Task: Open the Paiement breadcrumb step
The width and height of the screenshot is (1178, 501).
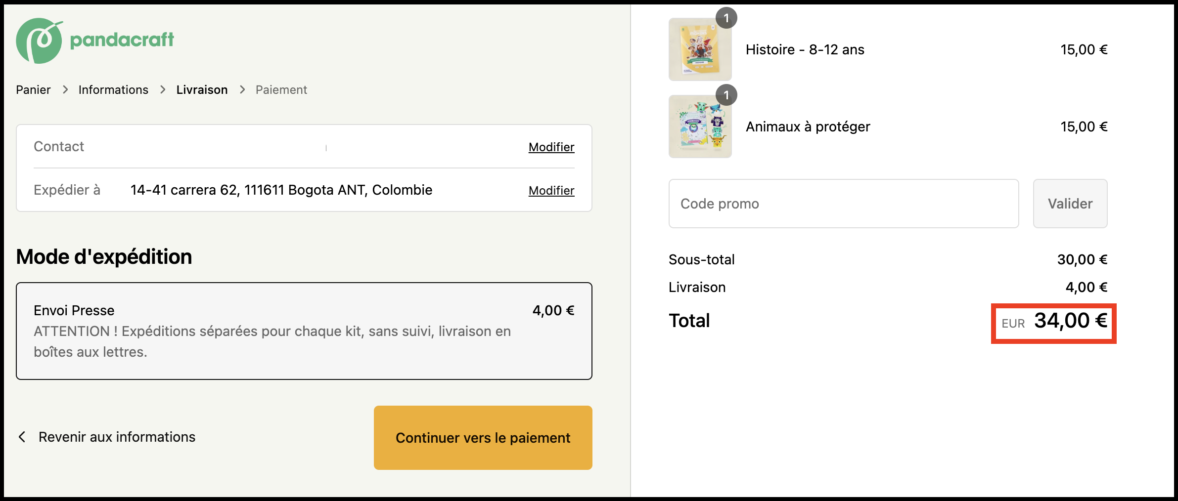Action: point(281,89)
